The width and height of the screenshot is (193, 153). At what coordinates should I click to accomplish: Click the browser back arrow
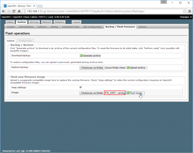tap(5, 11)
